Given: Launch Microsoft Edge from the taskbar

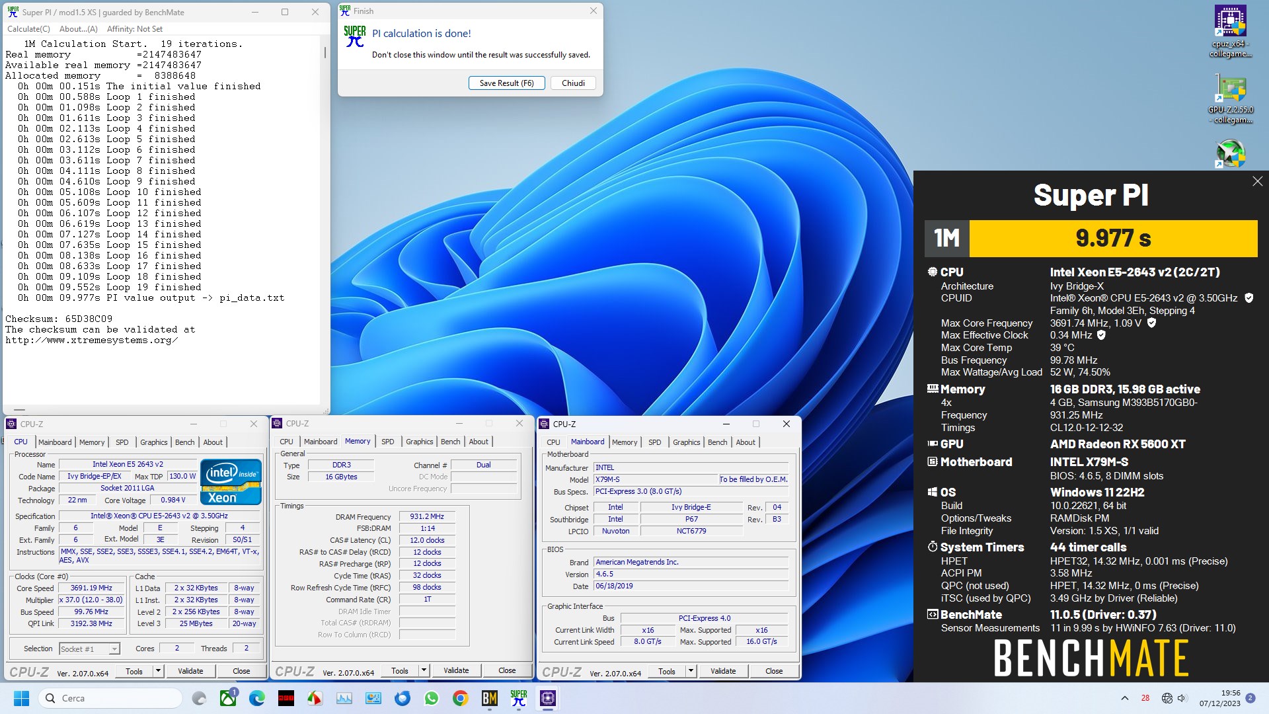Looking at the screenshot, I should 257,698.
